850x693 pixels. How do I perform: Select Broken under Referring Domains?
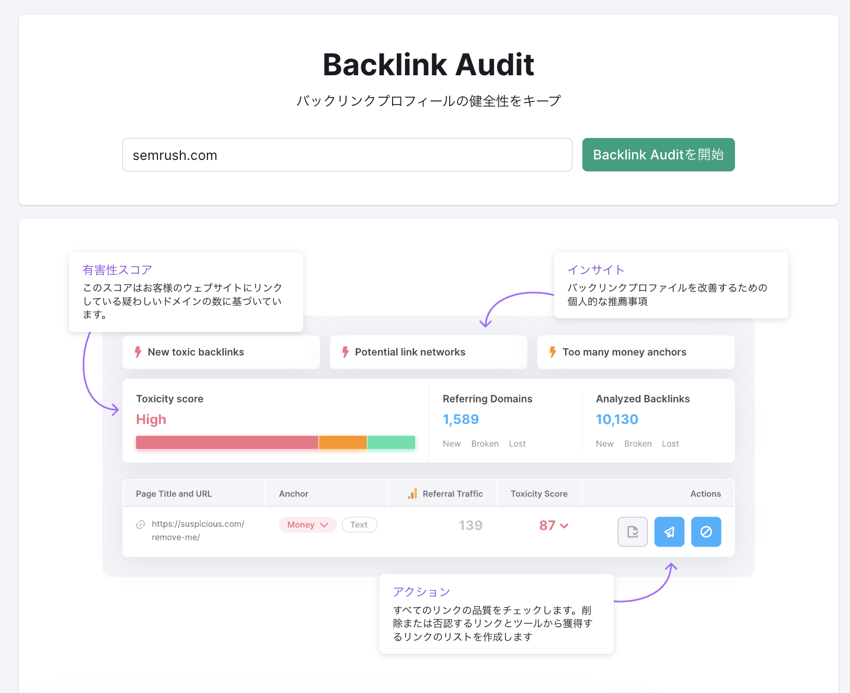point(485,444)
